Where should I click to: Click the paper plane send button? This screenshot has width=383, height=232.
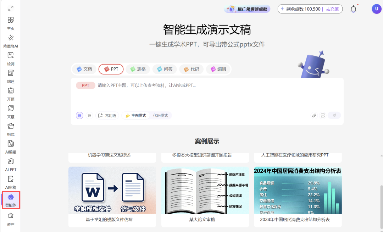(x=334, y=116)
